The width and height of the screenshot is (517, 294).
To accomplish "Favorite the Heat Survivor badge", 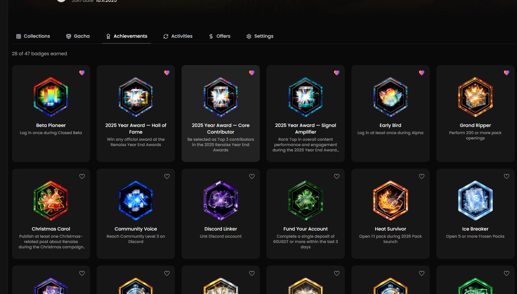I will click(x=421, y=176).
